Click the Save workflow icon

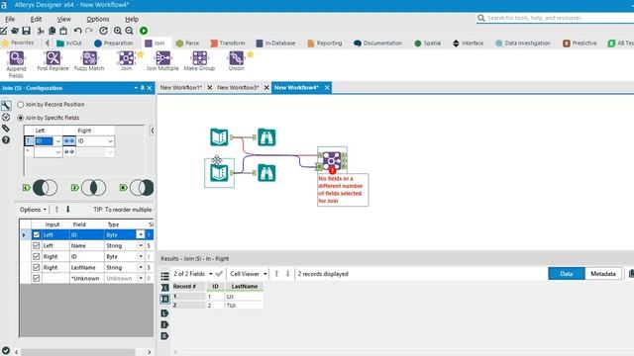click(x=27, y=31)
